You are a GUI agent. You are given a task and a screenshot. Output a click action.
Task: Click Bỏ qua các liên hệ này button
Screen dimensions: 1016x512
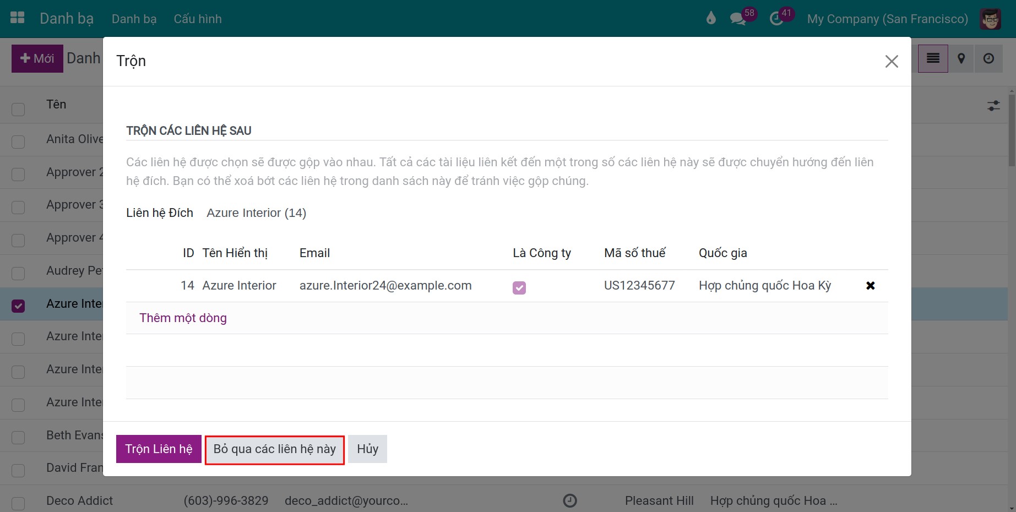click(x=275, y=449)
